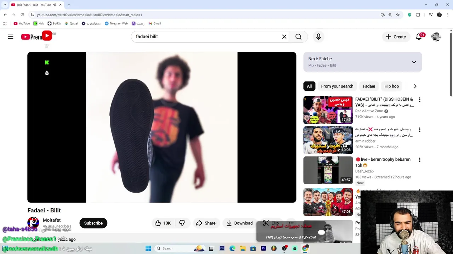The height and width of the screenshot is (254, 453).
Task: Open zoom indicator in address bar
Action: click(x=390, y=15)
